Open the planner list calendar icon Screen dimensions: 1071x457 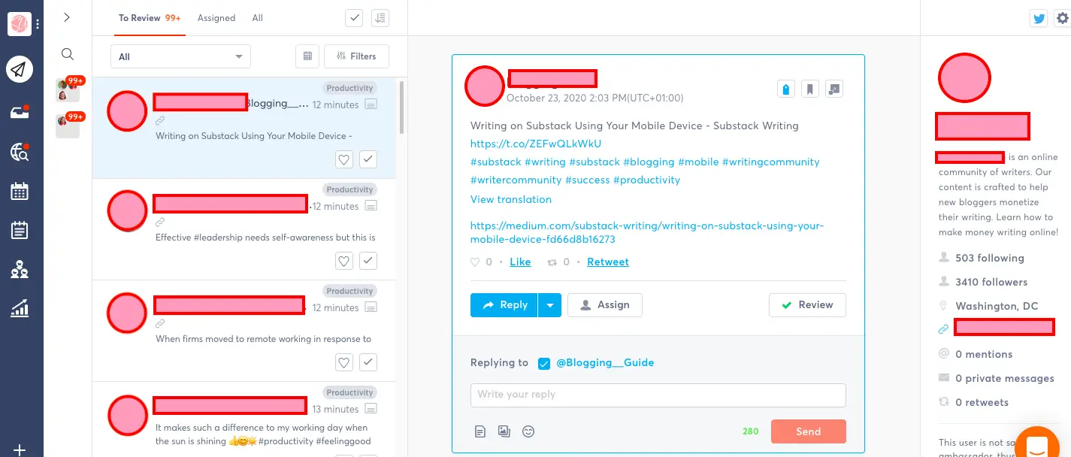tap(20, 230)
